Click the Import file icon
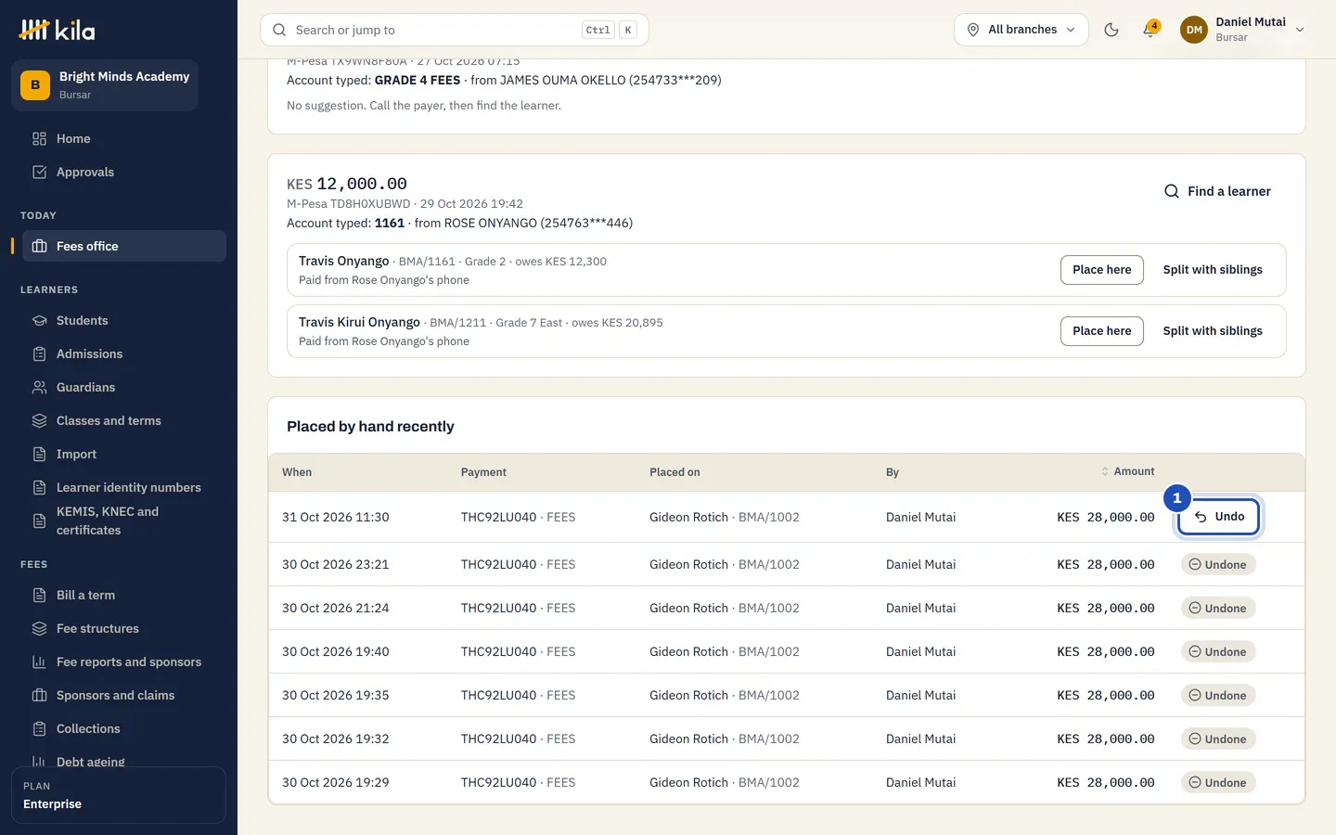The width and height of the screenshot is (1336, 835). pyautogui.click(x=39, y=455)
